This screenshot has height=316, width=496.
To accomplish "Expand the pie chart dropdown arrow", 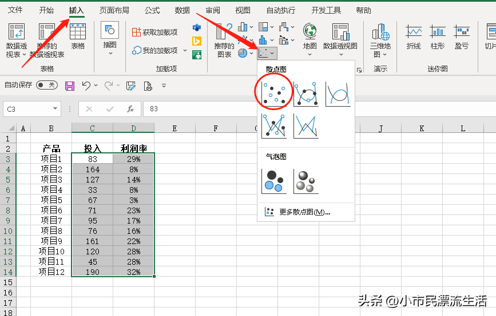I will pyautogui.click(x=252, y=53).
